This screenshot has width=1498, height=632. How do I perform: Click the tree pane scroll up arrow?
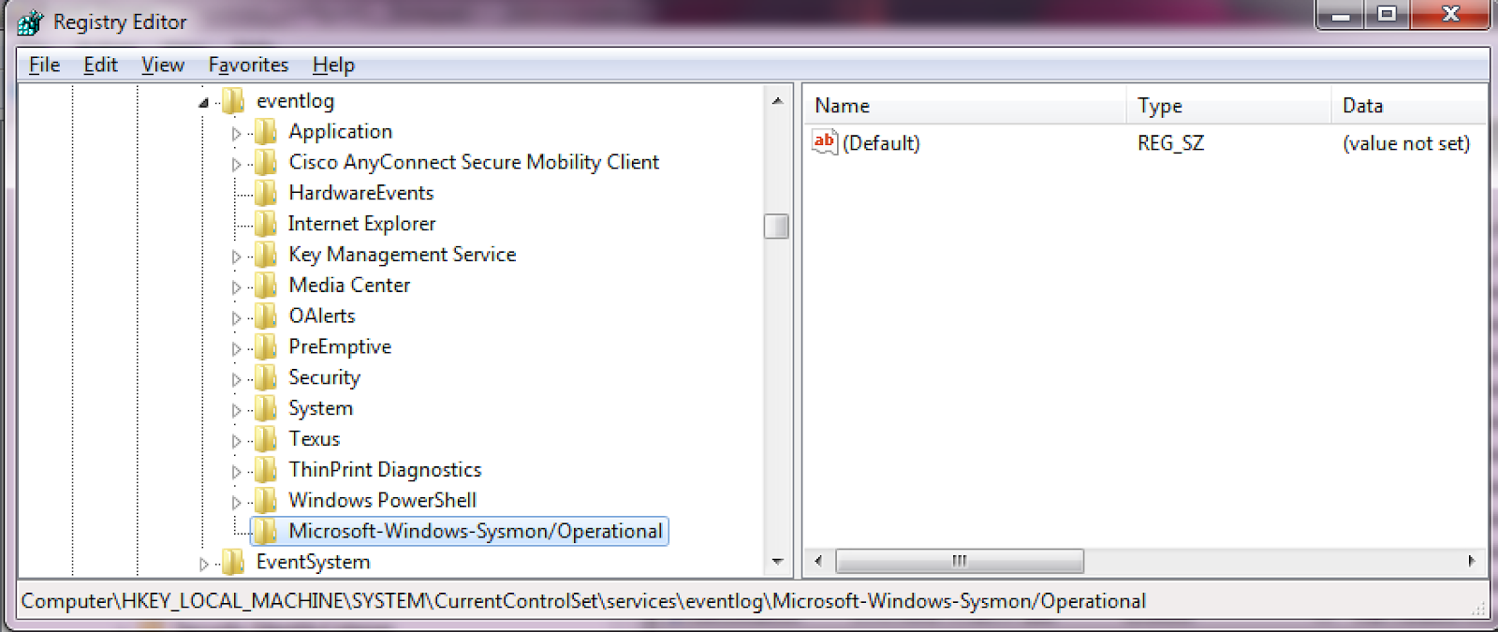point(777,99)
